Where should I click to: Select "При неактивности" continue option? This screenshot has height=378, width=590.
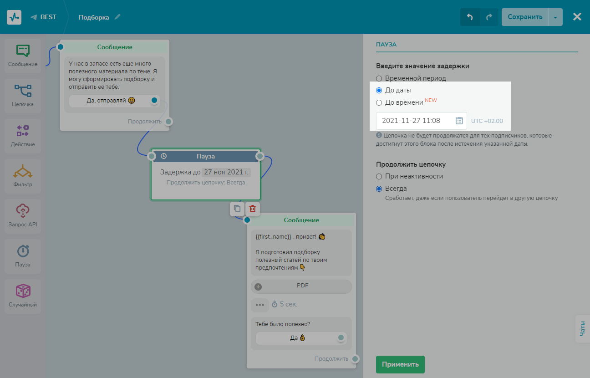pos(379,176)
